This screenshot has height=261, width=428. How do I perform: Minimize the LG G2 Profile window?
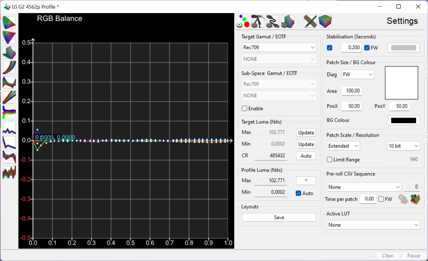(x=379, y=6)
